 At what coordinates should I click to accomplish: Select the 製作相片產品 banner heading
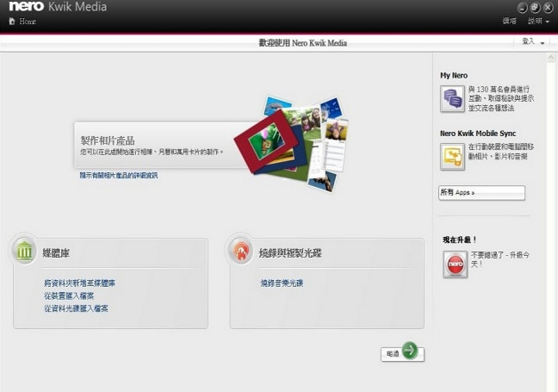[x=108, y=140]
